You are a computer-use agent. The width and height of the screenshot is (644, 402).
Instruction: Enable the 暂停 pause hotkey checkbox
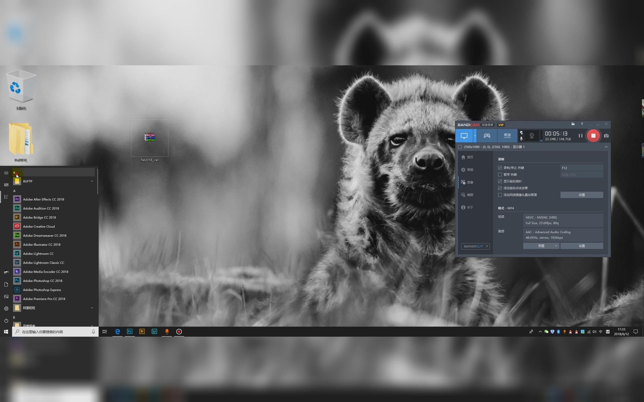[x=500, y=174]
